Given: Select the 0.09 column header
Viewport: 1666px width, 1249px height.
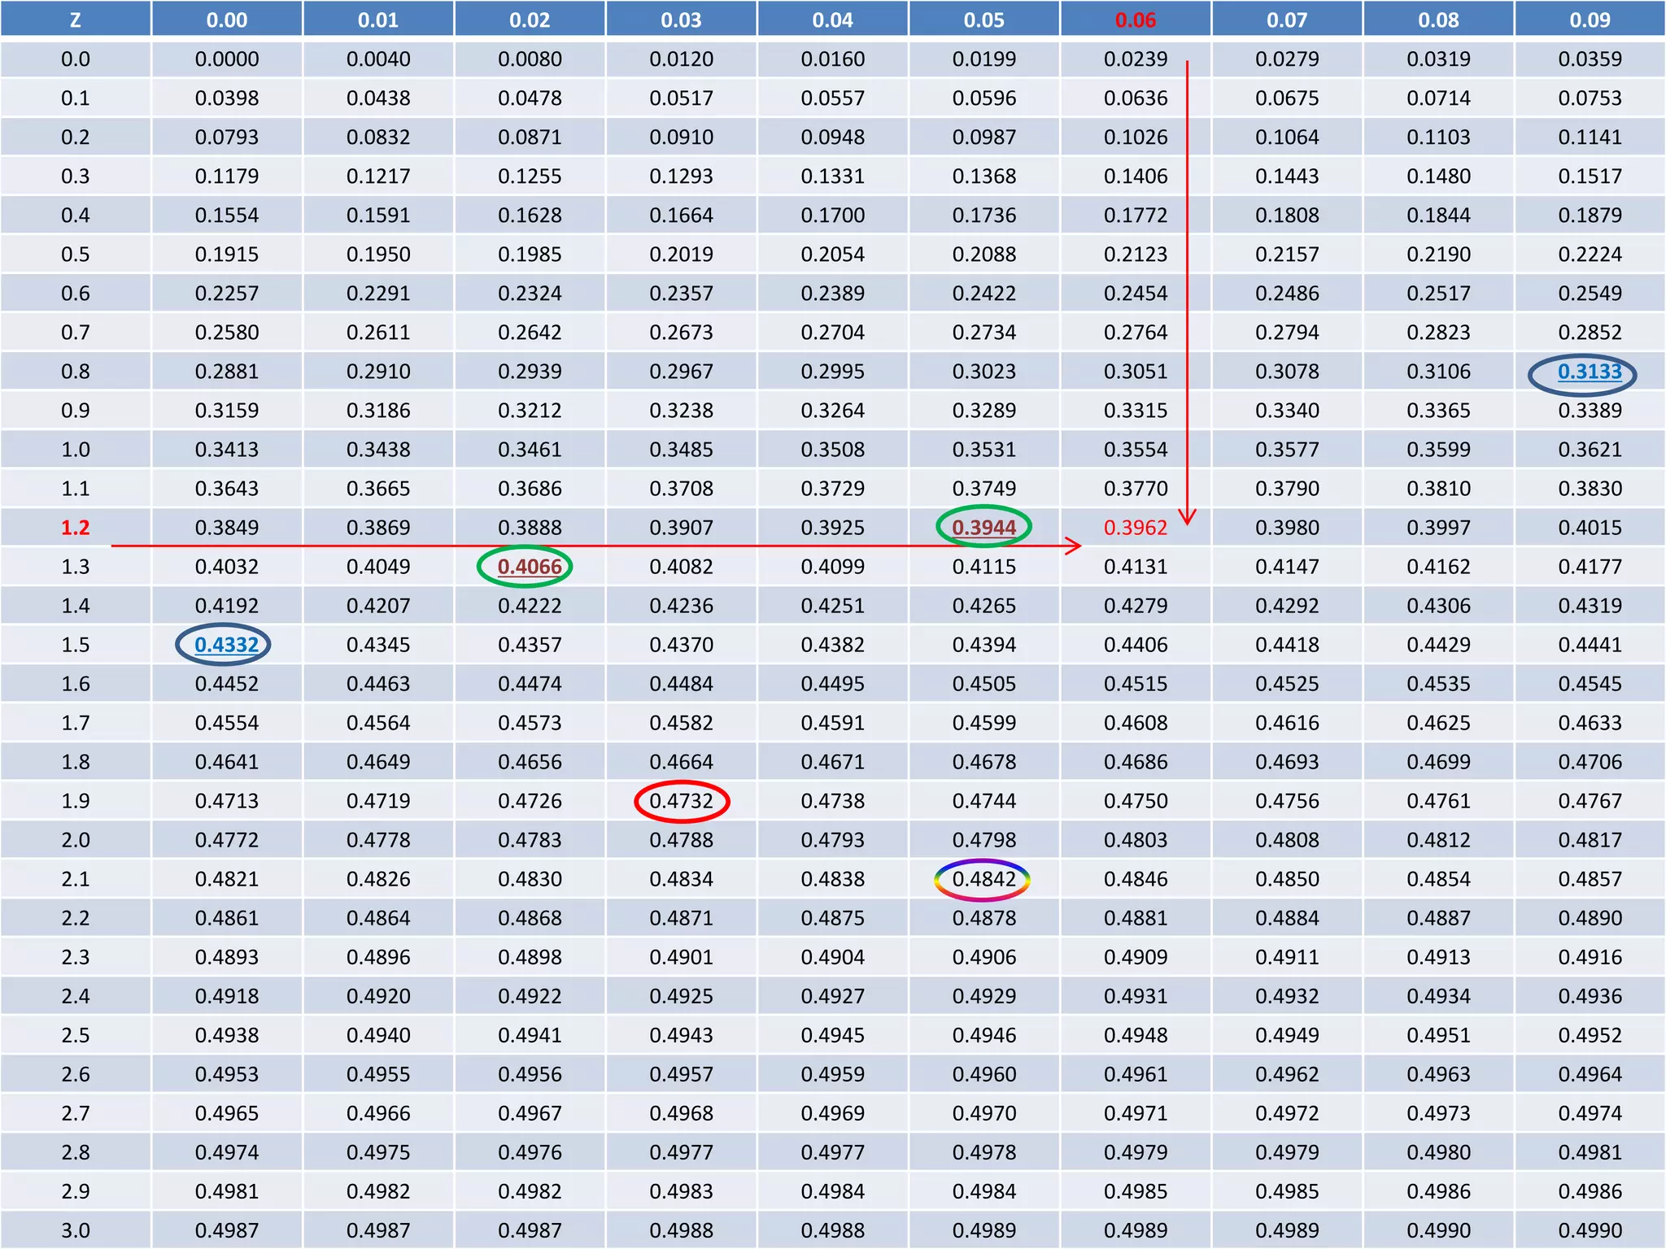Looking at the screenshot, I should tap(1590, 20).
